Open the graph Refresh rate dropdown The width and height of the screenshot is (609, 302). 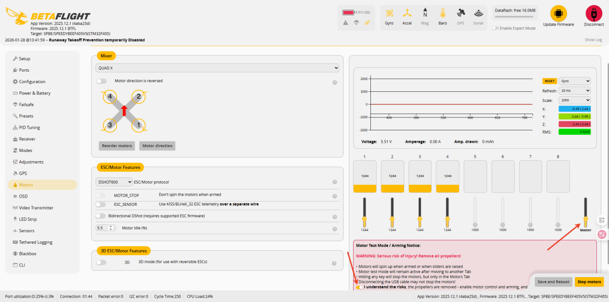click(x=574, y=91)
